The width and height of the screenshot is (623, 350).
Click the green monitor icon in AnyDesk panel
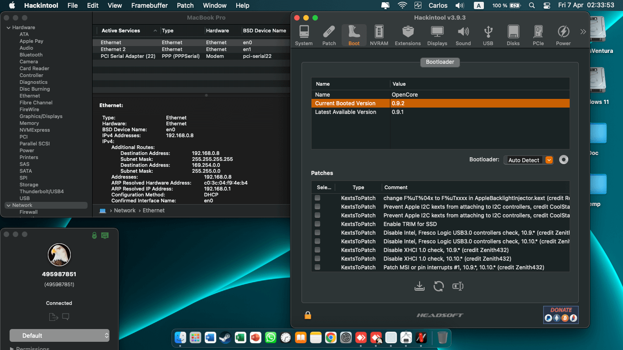(105, 235)
